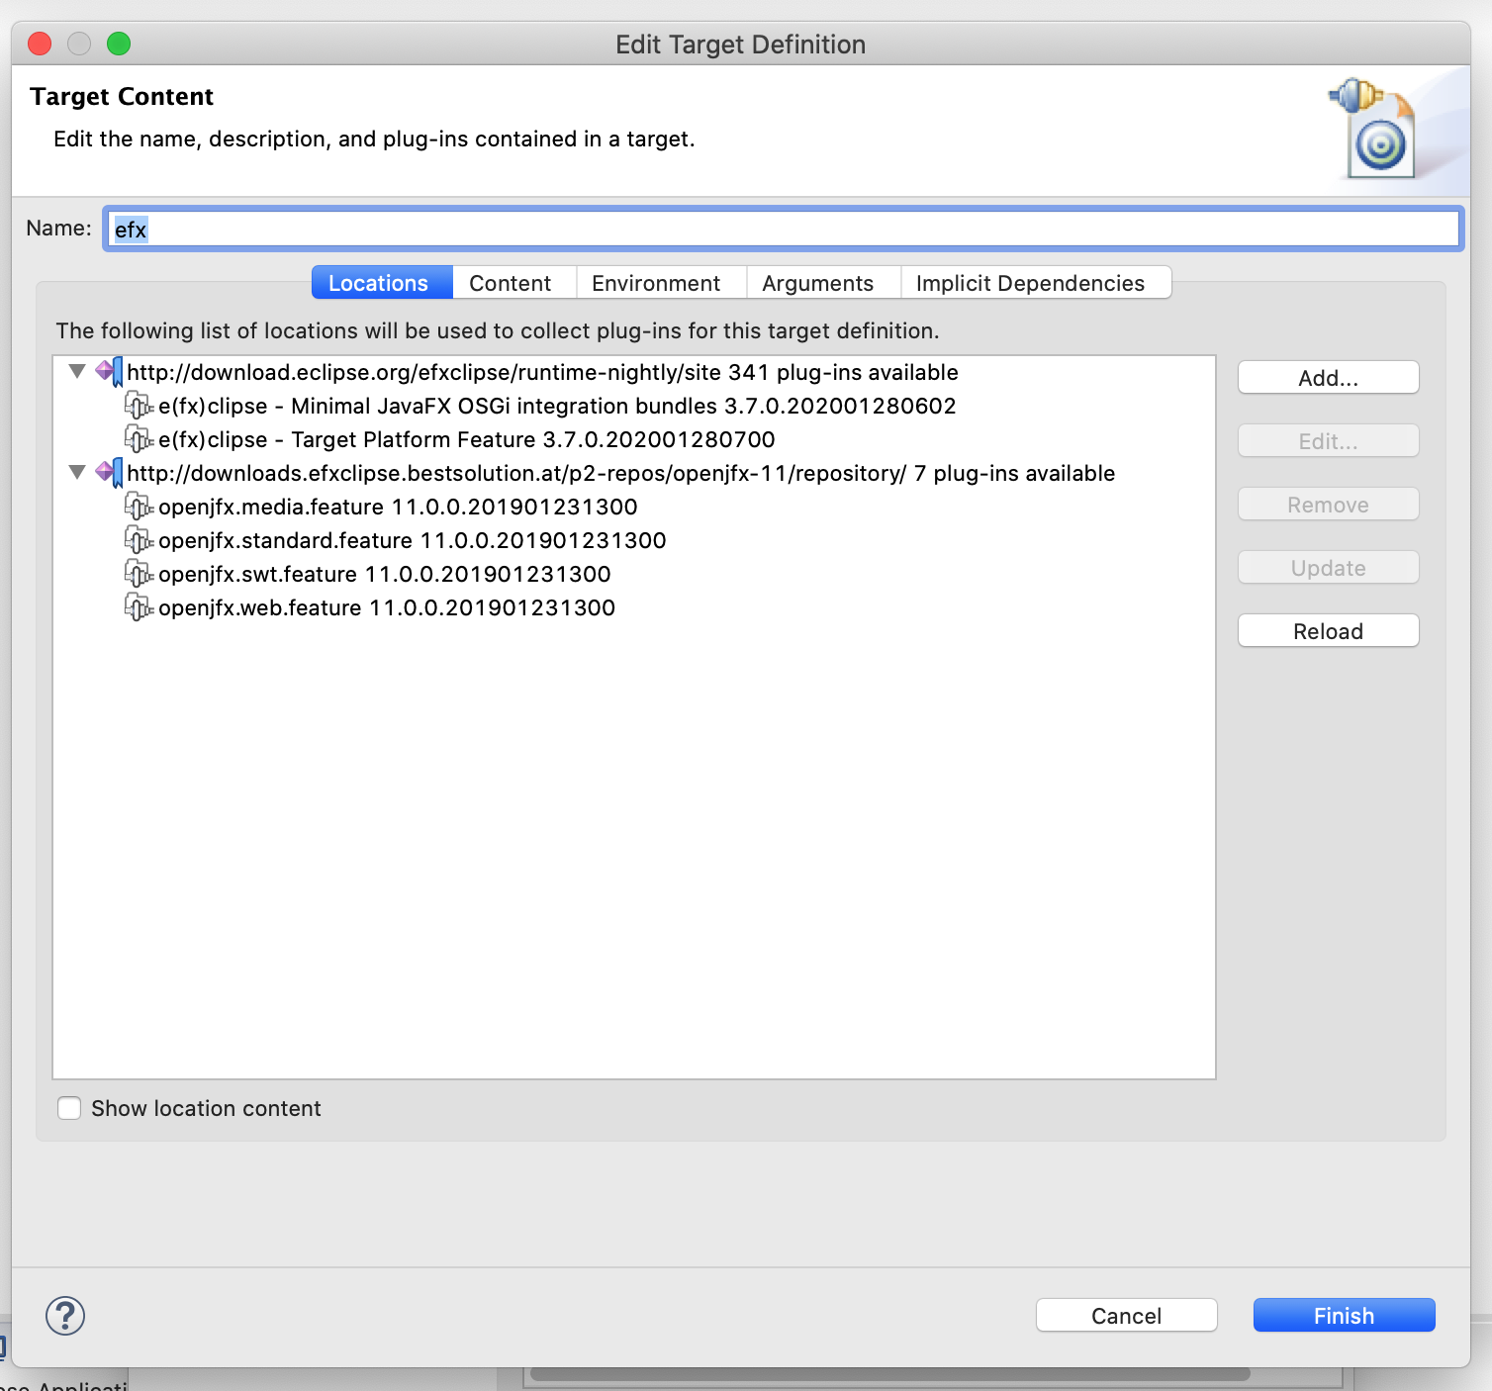The width and height of the screenshot is (1492, 1391).
Task: Click the Reload button
Action: (x=1328, y=631)
